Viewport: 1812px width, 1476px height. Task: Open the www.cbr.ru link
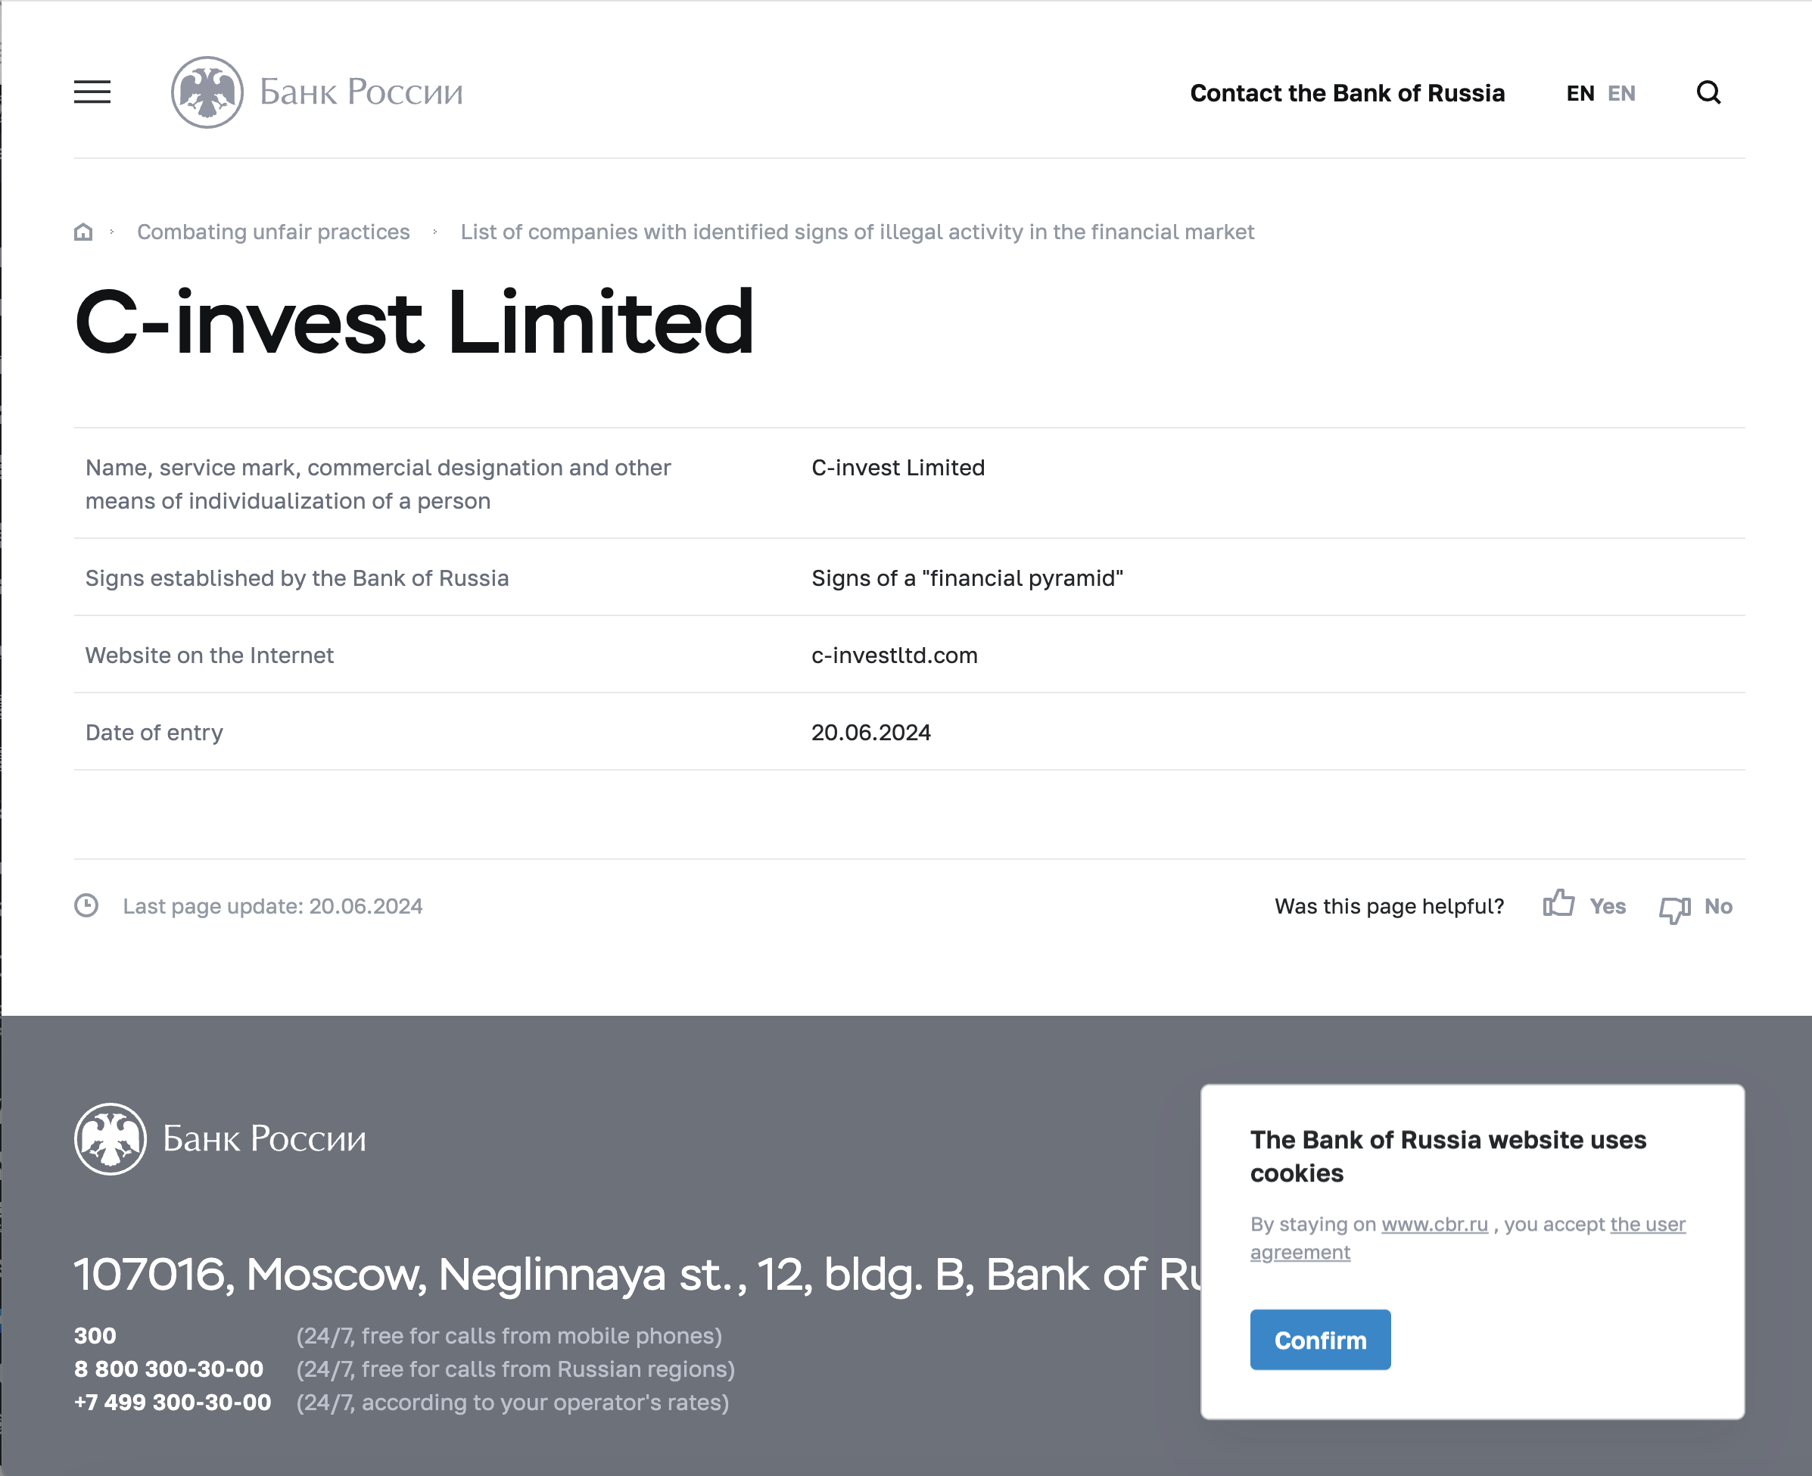click(x=1434, y=1223)
